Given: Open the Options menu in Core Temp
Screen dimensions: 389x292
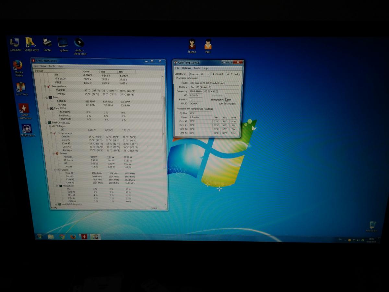Looking at the screenshot, I should coord(186,68).
